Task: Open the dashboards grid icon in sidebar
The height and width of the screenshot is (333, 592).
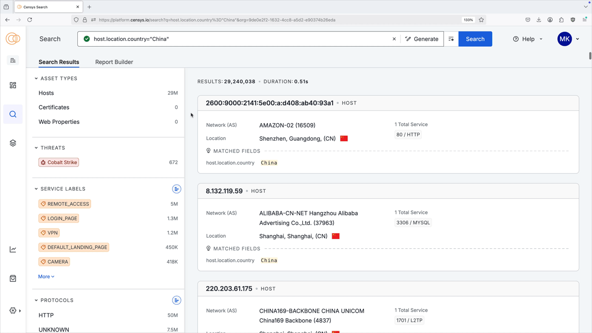Action: coord(13,86)
